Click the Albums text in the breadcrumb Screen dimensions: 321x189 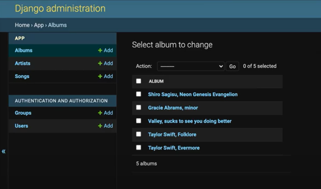click(x=57, y=25)
